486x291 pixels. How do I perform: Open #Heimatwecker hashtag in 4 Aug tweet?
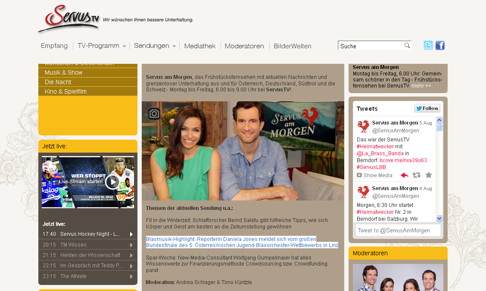coord(375,212)
